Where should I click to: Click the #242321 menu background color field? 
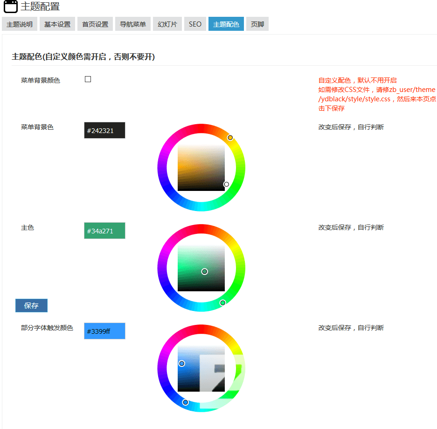tap(104, 130)
